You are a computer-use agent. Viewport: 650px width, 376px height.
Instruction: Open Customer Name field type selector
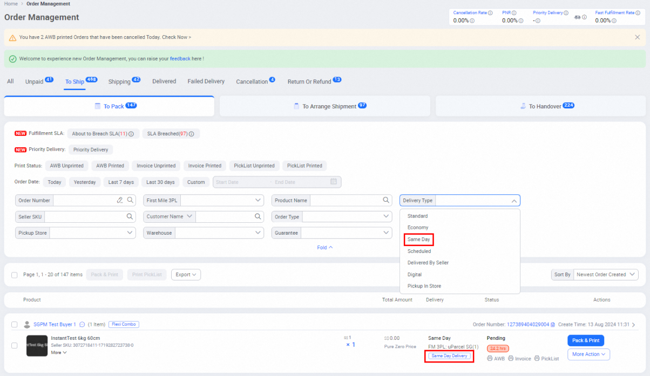170,216
